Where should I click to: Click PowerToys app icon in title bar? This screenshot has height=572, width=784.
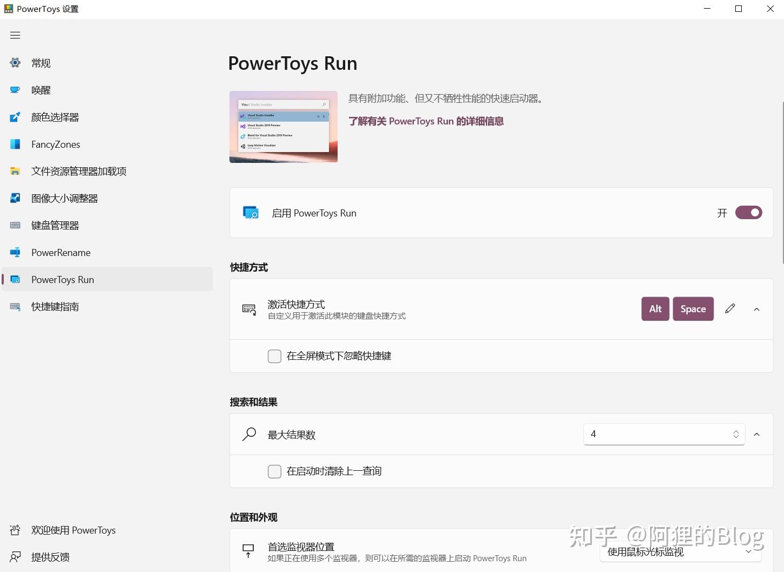pyautogui.click(x=8, y=9)
